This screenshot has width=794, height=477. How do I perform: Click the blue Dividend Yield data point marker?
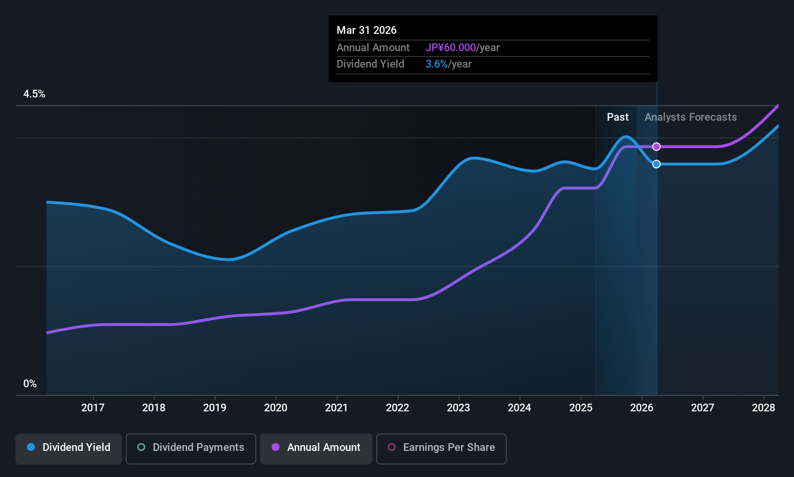(656, 164)
